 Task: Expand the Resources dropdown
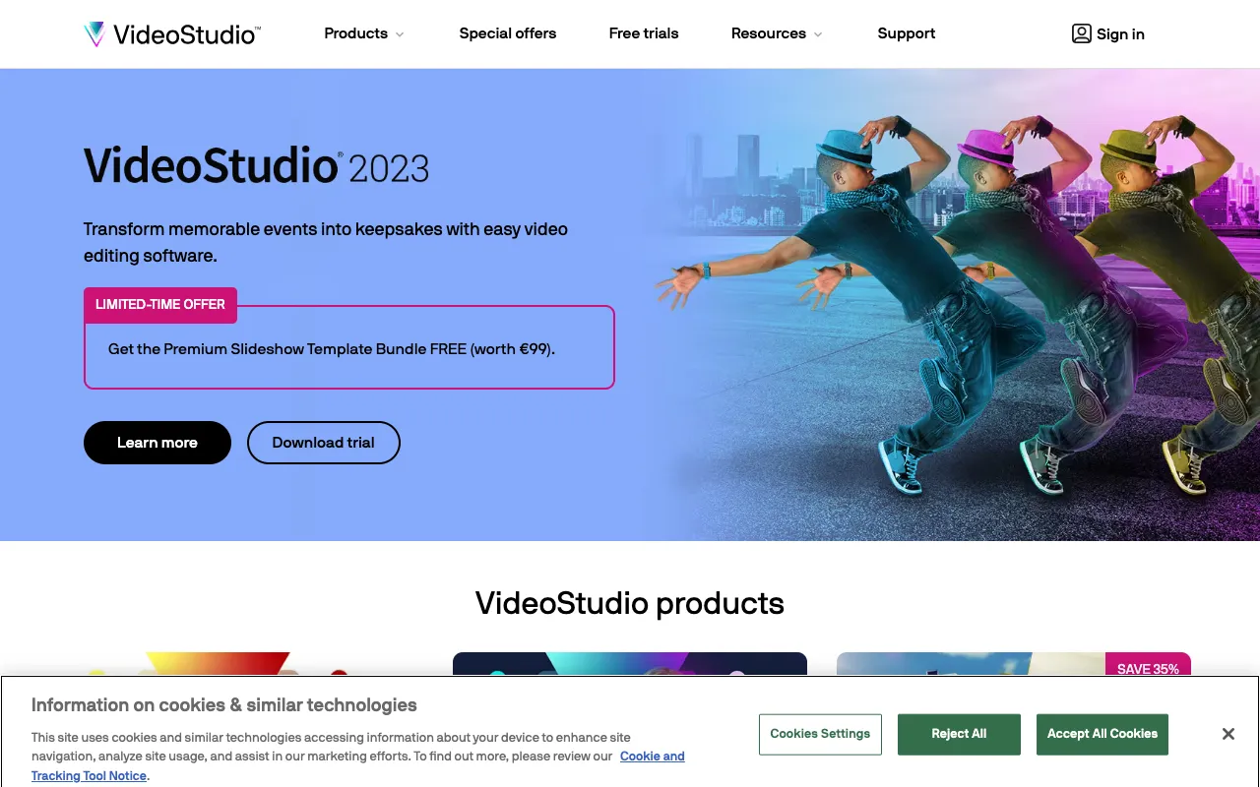pos(769,33)
